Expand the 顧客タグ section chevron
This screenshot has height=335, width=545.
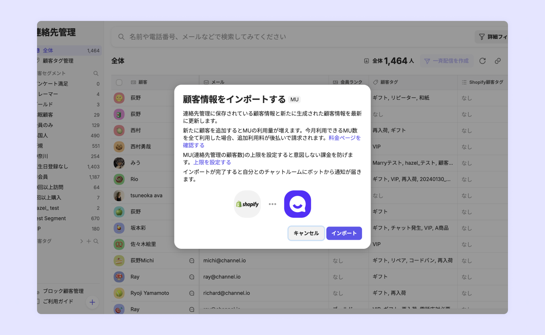tap(81, 241)
